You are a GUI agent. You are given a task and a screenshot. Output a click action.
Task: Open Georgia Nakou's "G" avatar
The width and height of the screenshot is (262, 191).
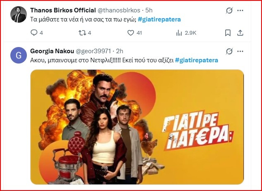click(x=18, y=55)
